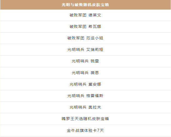171x137 pixels.
Task: Click the name 黛安娜
Action: pyautogui.click(x=95, y=84)
